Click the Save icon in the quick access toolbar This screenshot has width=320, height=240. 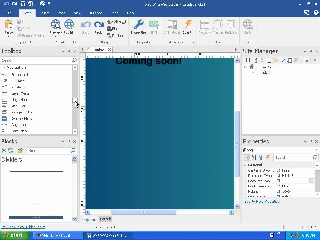coord(23,3)
